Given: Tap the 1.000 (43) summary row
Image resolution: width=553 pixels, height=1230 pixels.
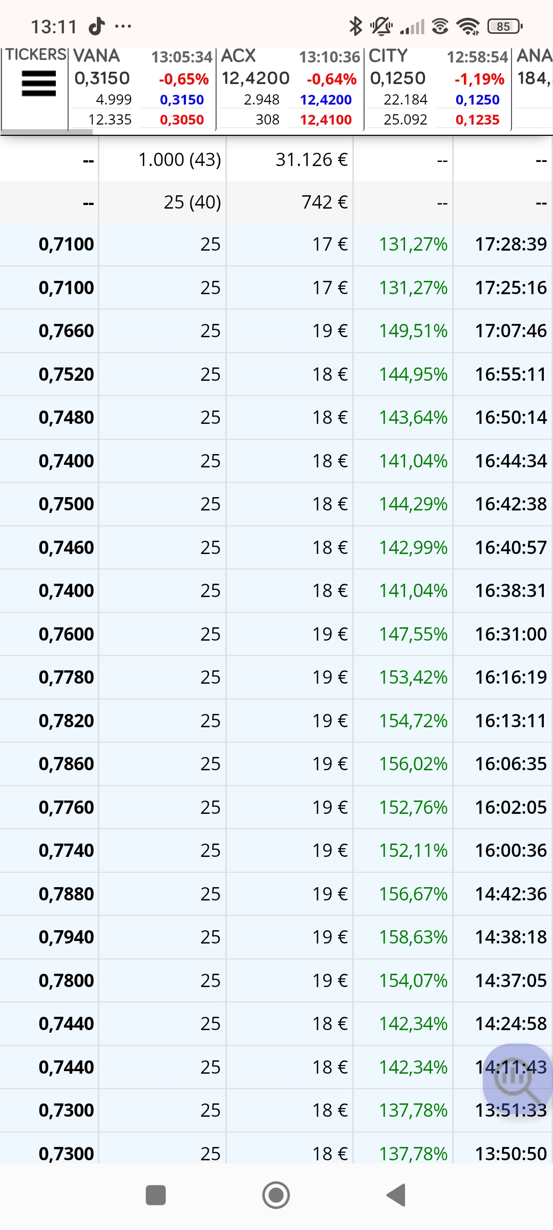Looking at the screenshot, I should (x=276, y=159).
